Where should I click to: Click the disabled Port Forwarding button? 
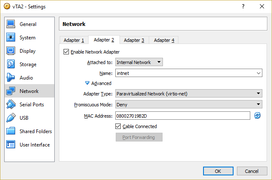click(139, 137)
